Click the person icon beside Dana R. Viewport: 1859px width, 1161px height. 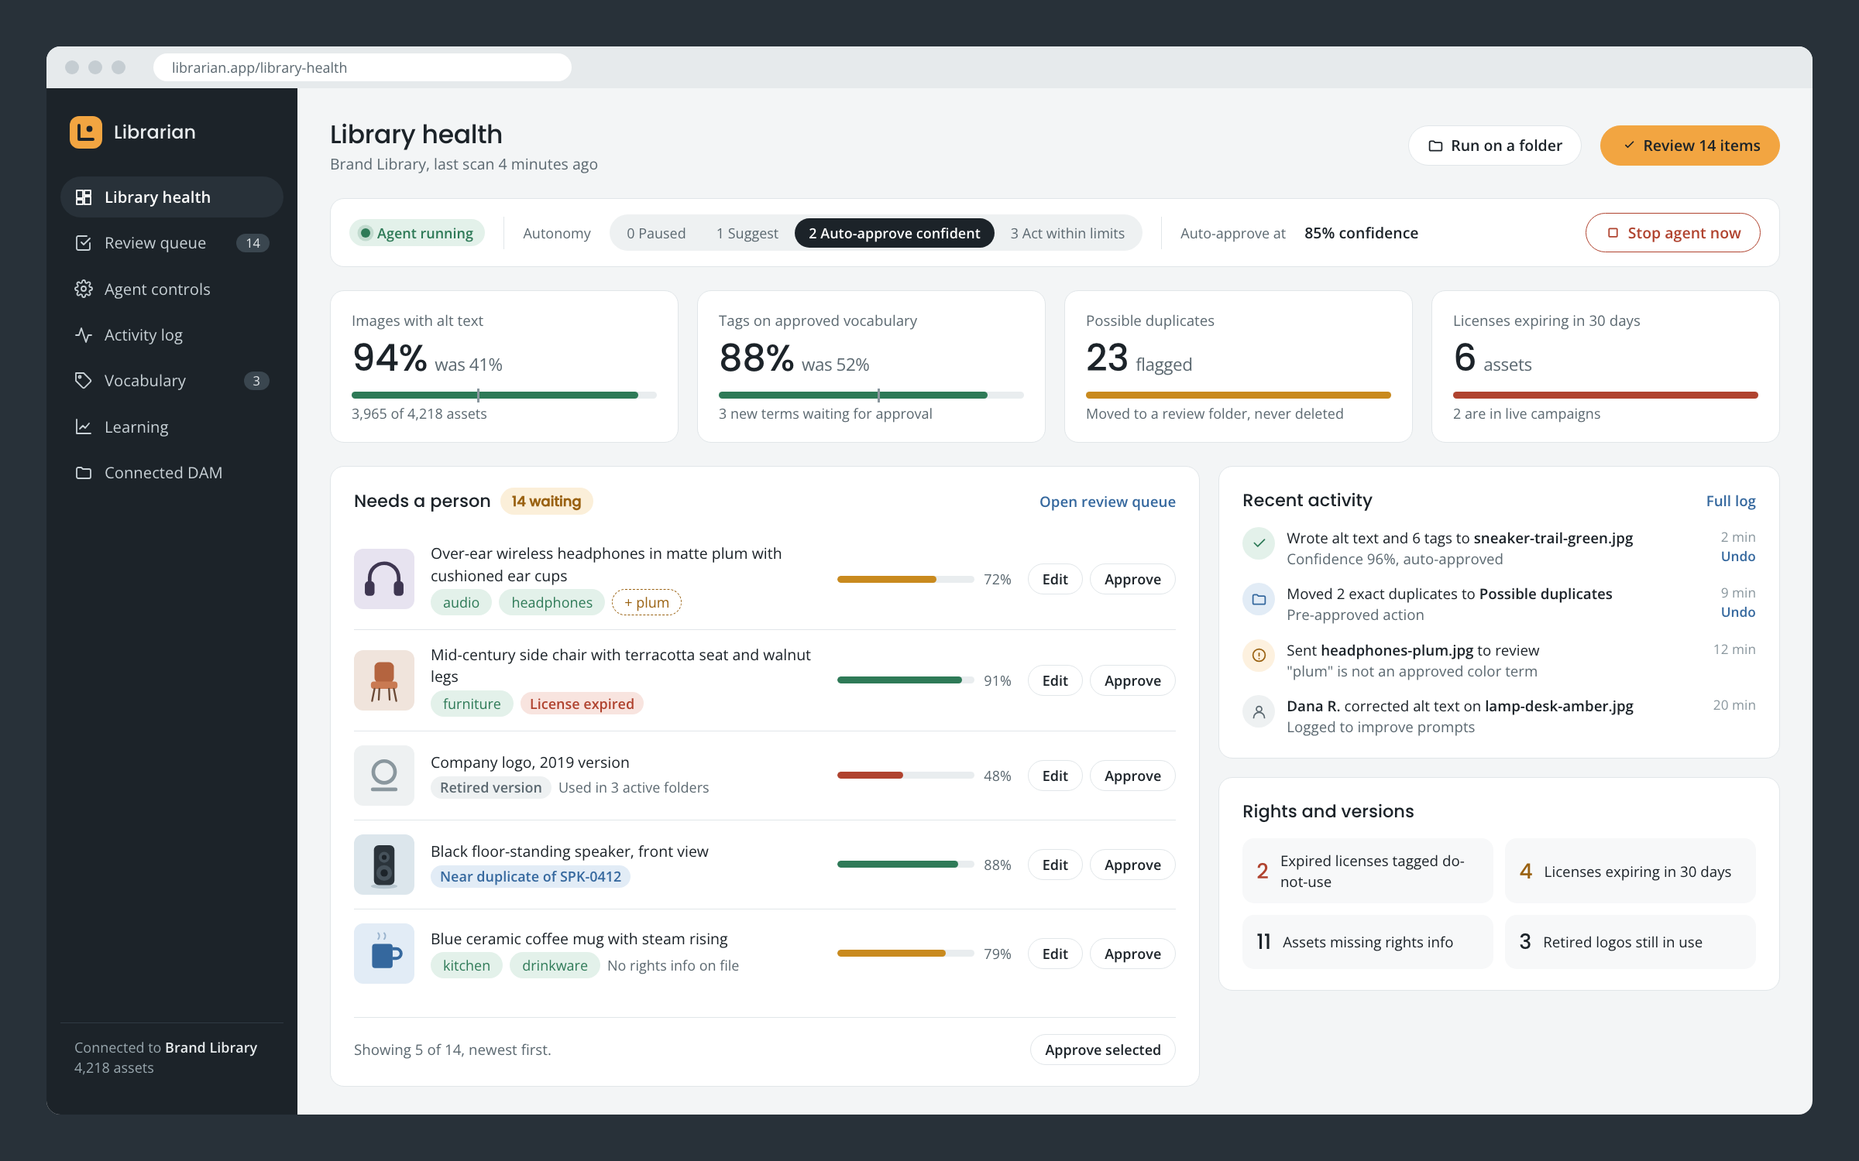(x=1259, y=711)
